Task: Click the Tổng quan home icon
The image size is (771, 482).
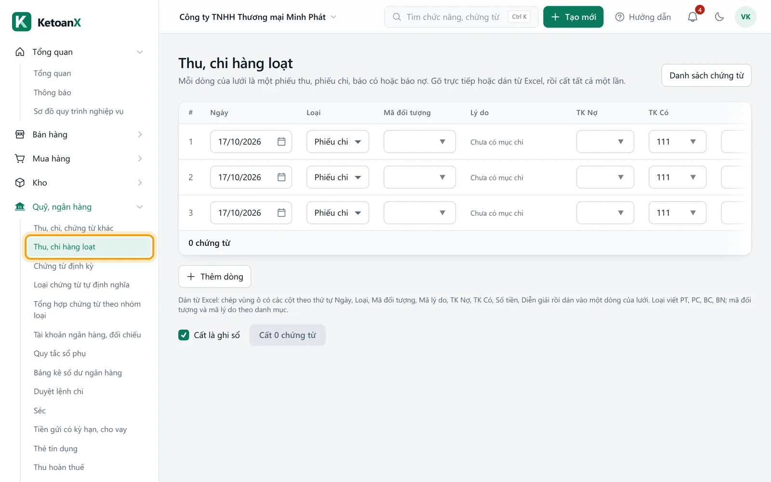Action: click(20, 52)
